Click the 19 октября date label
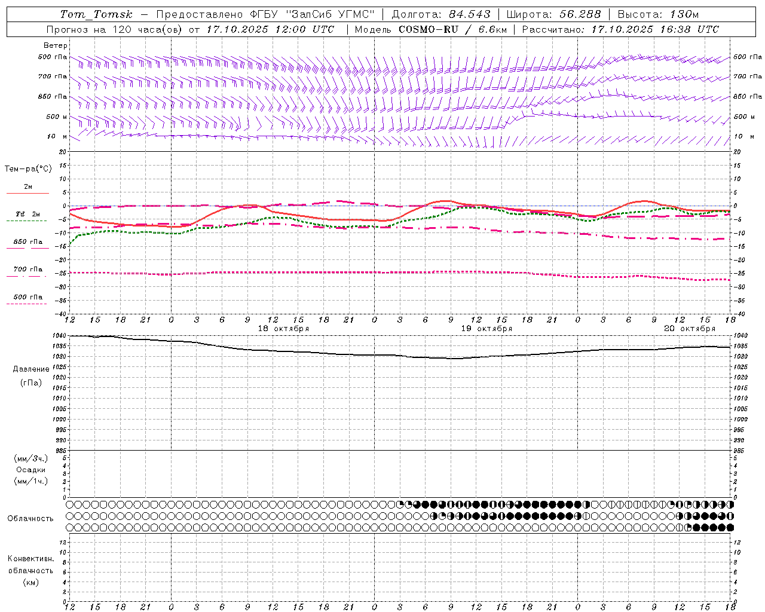 [x=486, y=329]
